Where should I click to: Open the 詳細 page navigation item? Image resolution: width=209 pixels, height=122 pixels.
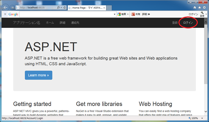tap(62, 22)
